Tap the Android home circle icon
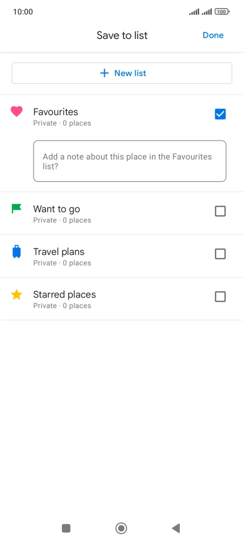244x543 pixels. [x=121, y=528]
